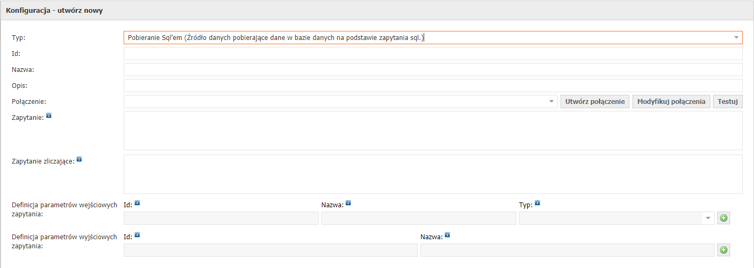
Task: Click info icon next to Zapytanie label
Action: (48, 115)
